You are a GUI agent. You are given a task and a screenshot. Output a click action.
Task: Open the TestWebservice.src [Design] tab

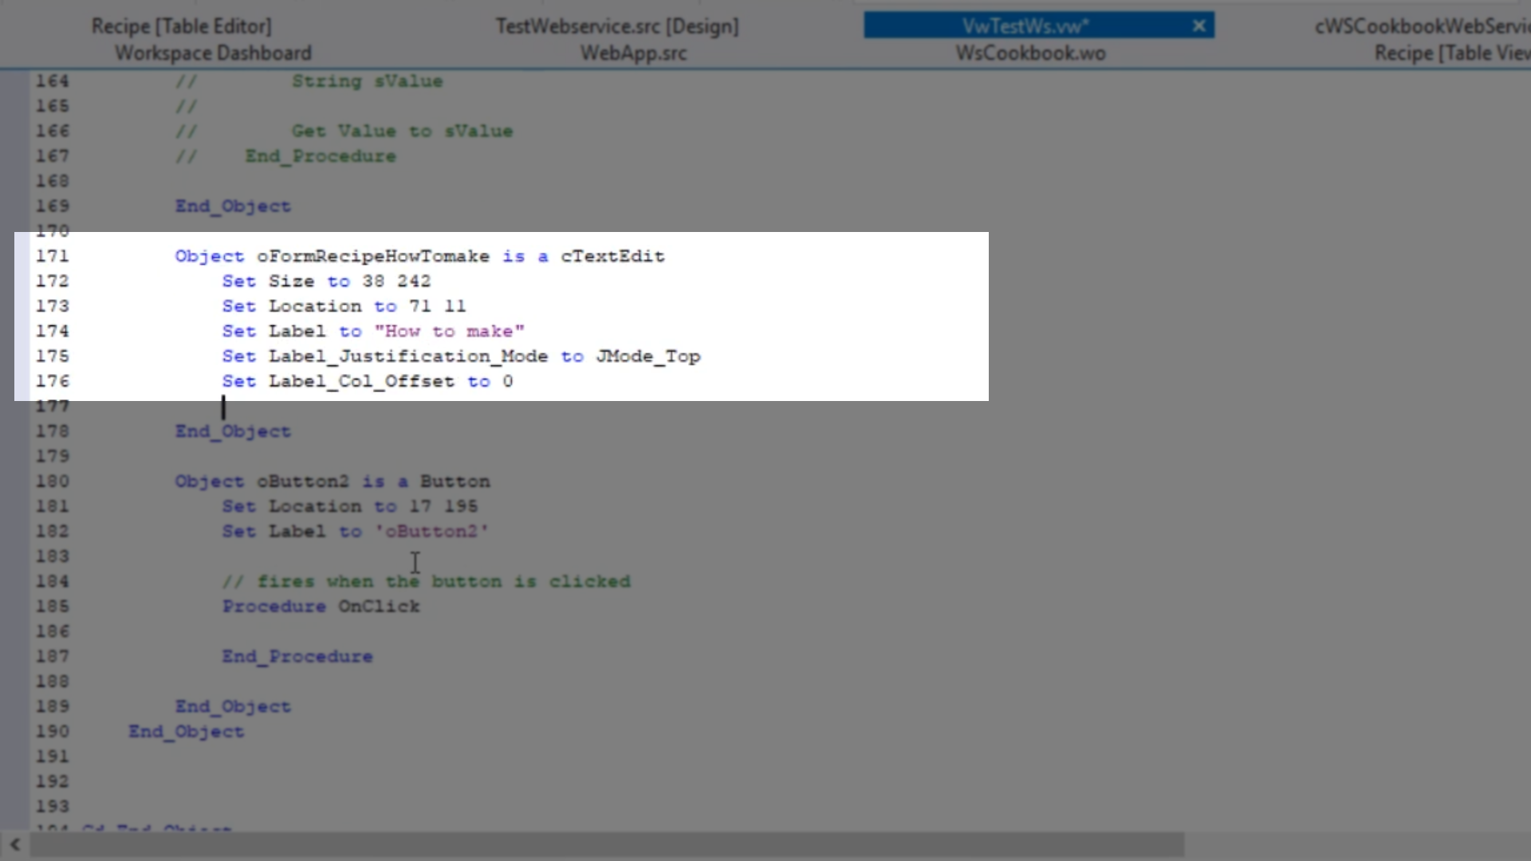click(616, 26)
